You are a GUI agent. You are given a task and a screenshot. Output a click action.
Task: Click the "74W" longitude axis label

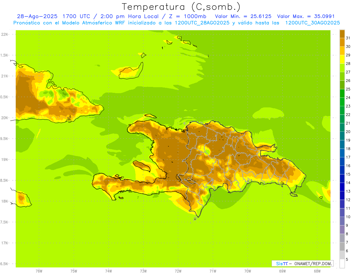pos(109,271)
